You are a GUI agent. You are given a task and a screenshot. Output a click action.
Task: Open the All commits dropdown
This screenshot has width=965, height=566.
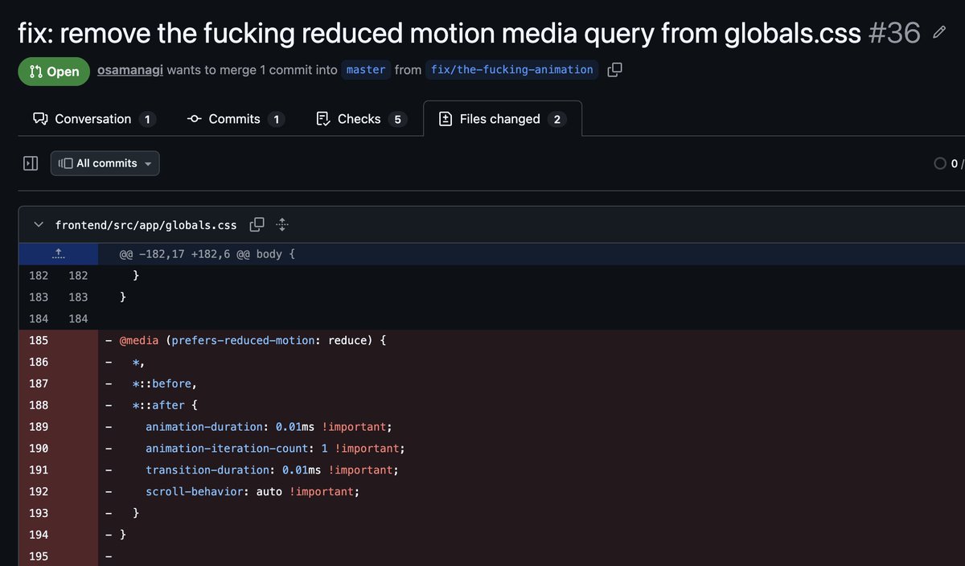[105, 163]
